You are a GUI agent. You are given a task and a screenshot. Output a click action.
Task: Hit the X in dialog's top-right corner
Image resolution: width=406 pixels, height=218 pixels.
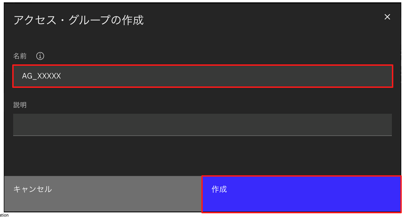(387, 17)
